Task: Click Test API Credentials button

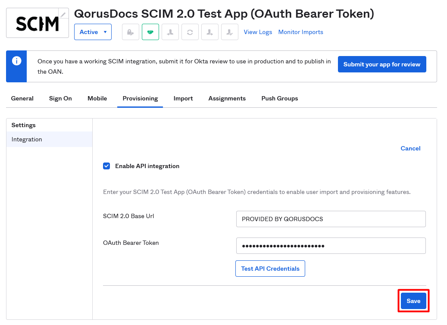Action: pos(270,269)
